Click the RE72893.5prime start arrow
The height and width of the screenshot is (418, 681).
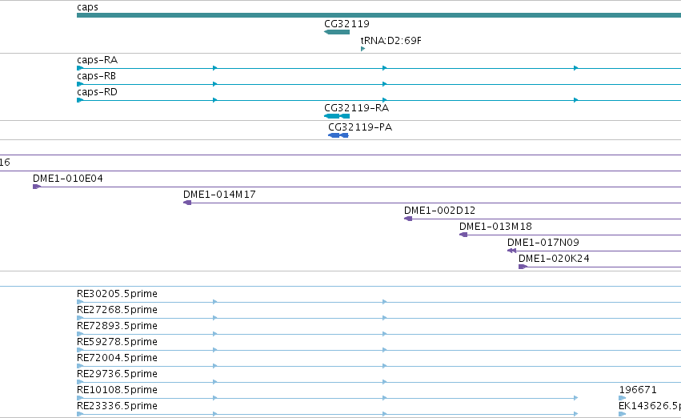[80, 334]
